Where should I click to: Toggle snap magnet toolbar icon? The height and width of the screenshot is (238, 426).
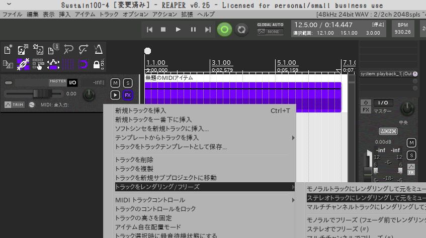(x=83, y=65)
